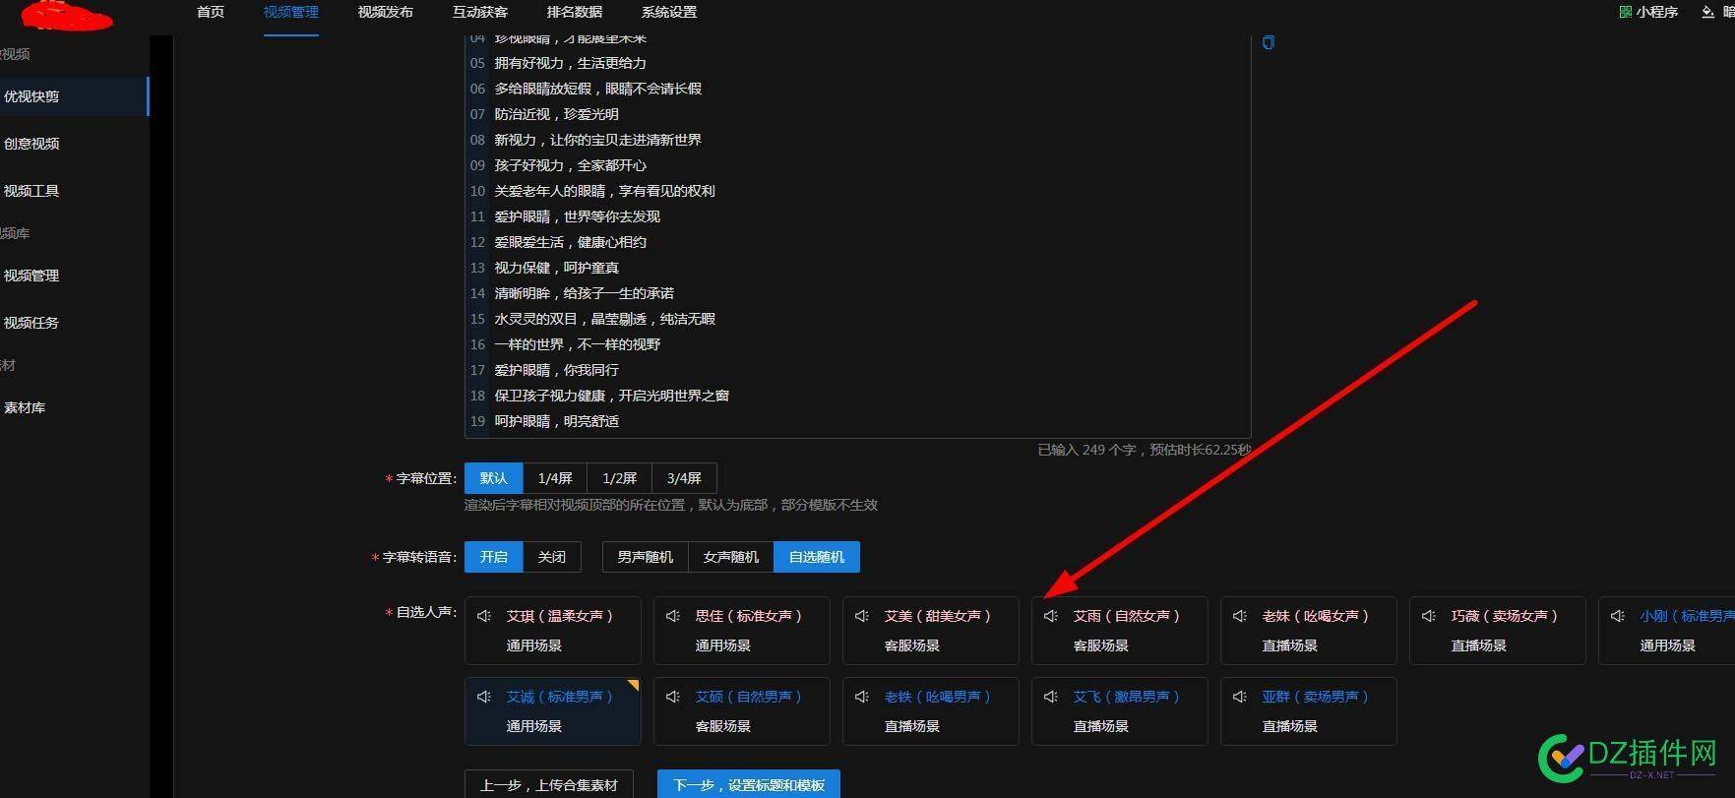Open the 视频管理 top nav tab
The height and width of the screenshot is (798, 1735).
[291, 12]
